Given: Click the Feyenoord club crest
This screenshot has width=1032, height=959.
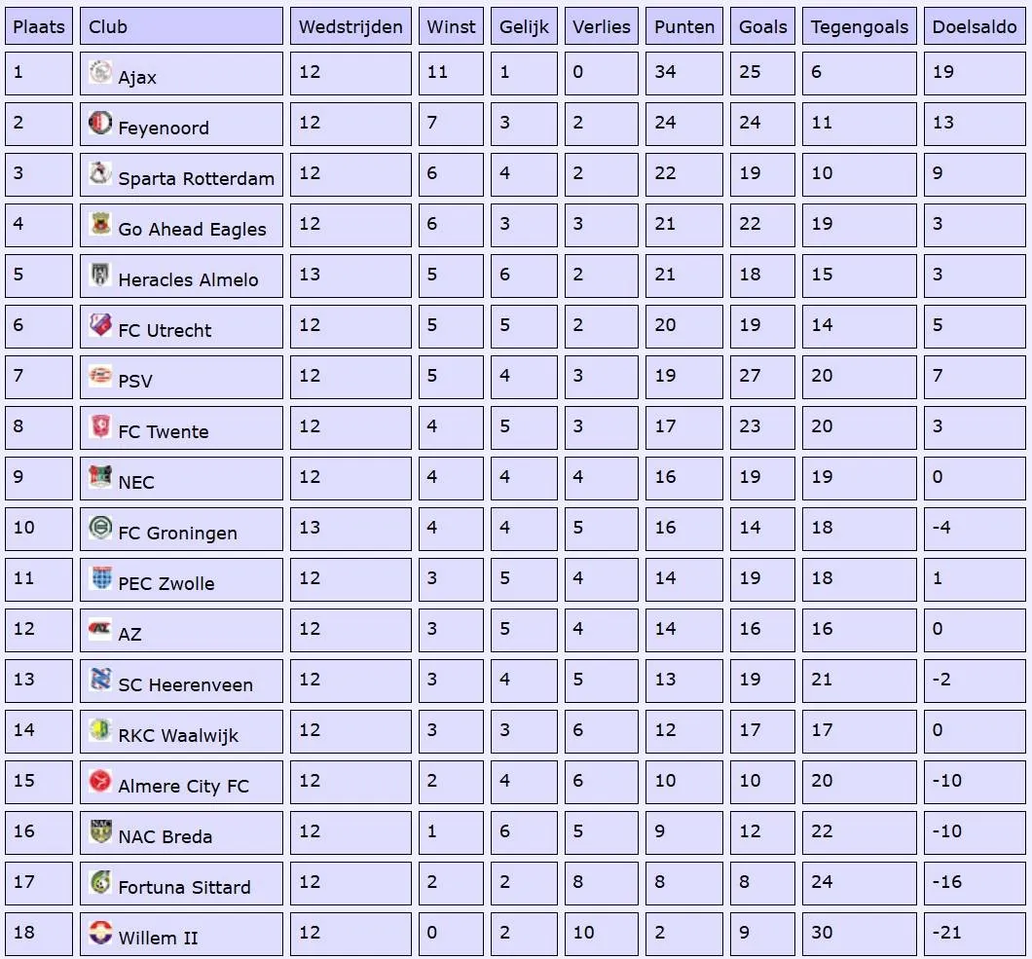Looking at the screenshot, I should coord(100,123).
